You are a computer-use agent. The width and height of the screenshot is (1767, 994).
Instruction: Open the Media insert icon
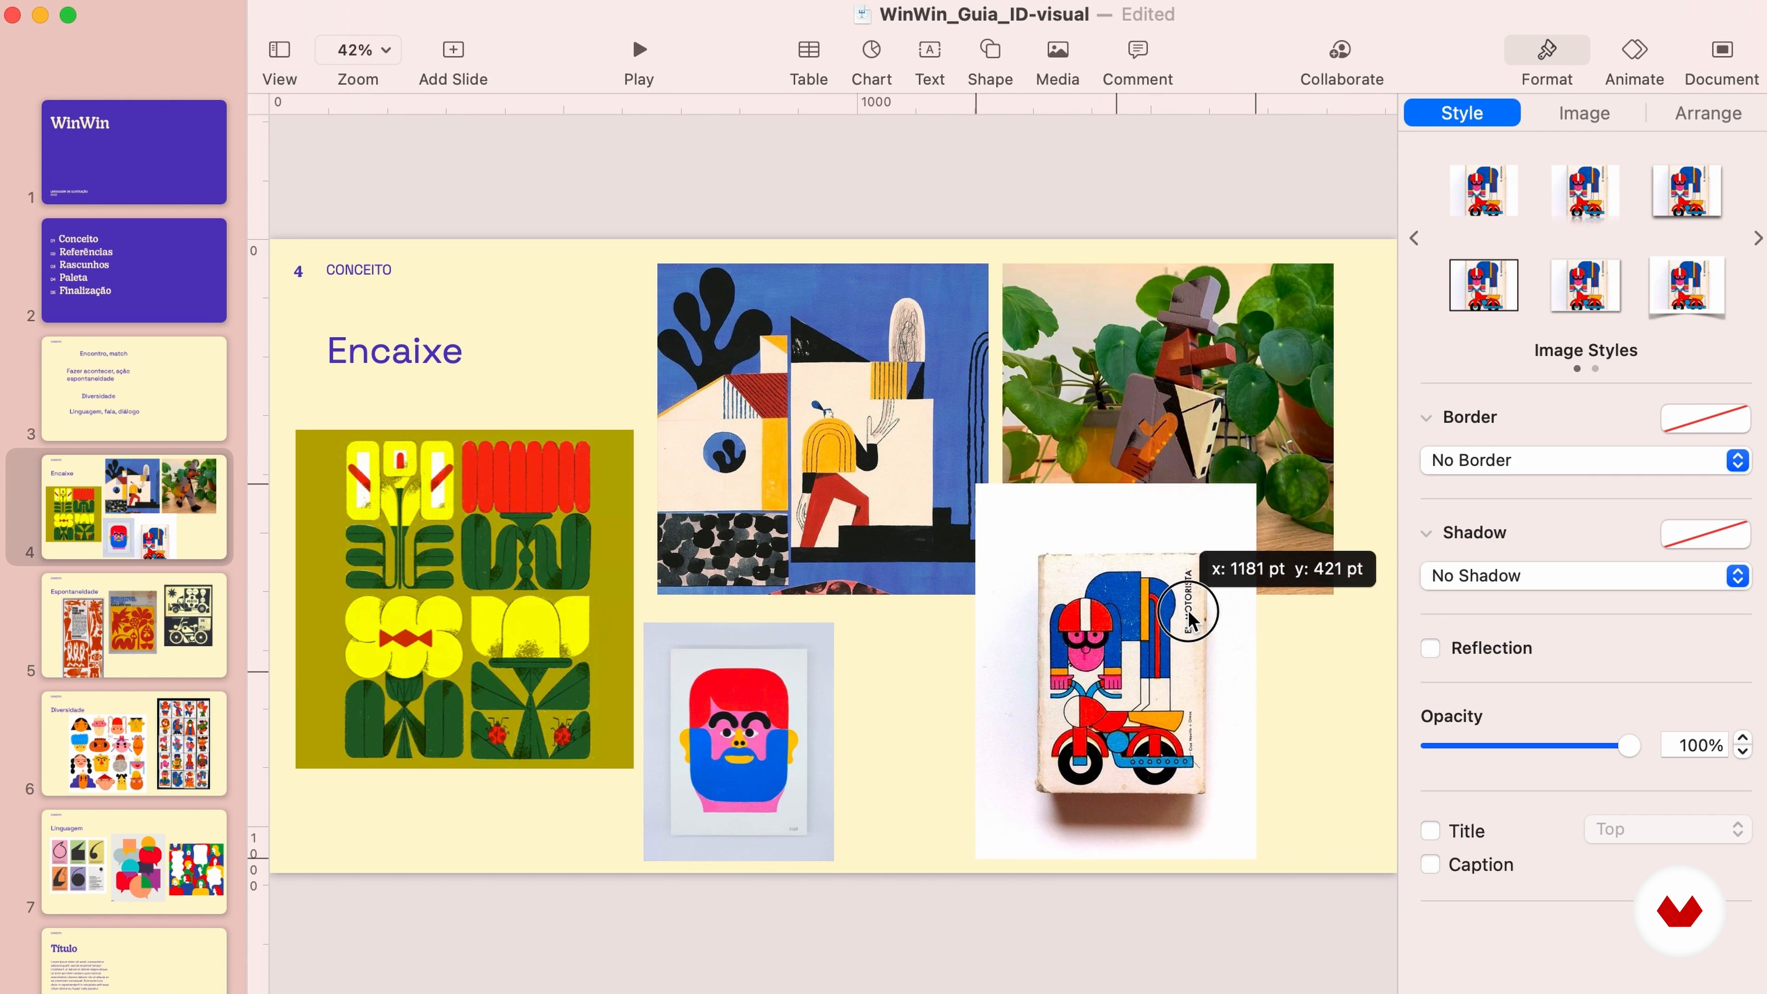[x=1058, y=49]
